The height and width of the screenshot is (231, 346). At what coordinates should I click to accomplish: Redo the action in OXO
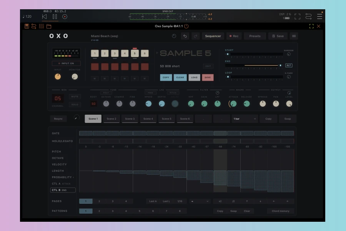196,36
